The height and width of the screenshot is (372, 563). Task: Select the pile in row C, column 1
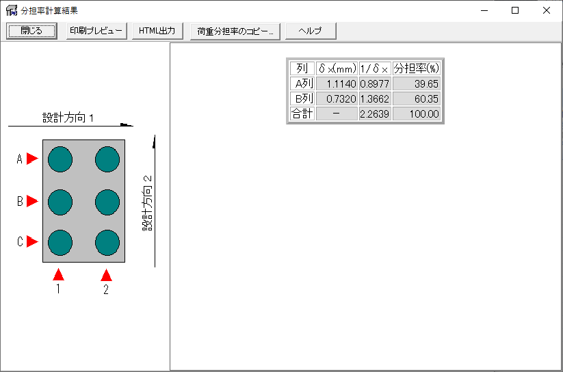click(60, 243)
